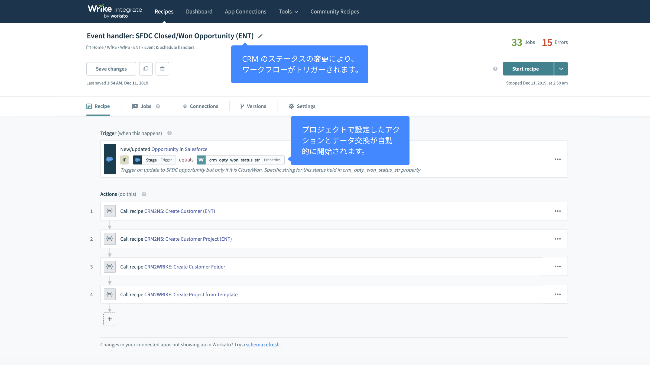Open App Connections in the navigation

[245, 11]
